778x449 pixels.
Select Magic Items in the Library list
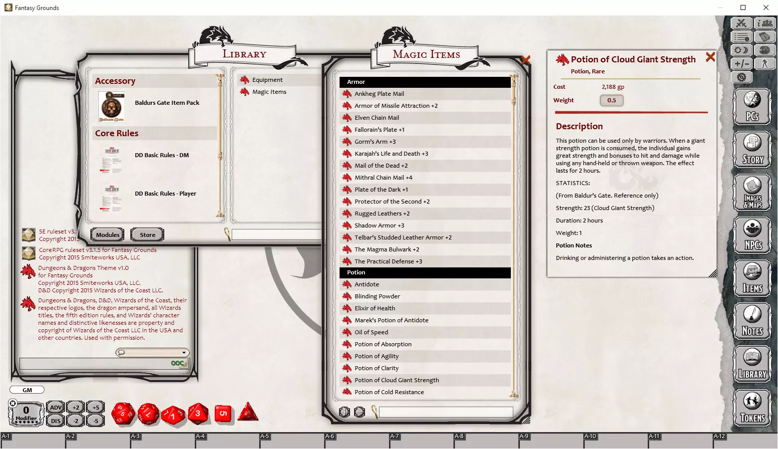pyautogui.click(x=269, y=92)
